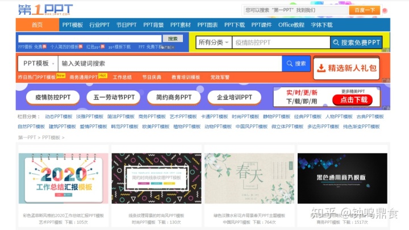The width and height of the screenshot is (409, 230).
Task: Expand the PPT模板 search type dropdown
Action: coord(38,64)
